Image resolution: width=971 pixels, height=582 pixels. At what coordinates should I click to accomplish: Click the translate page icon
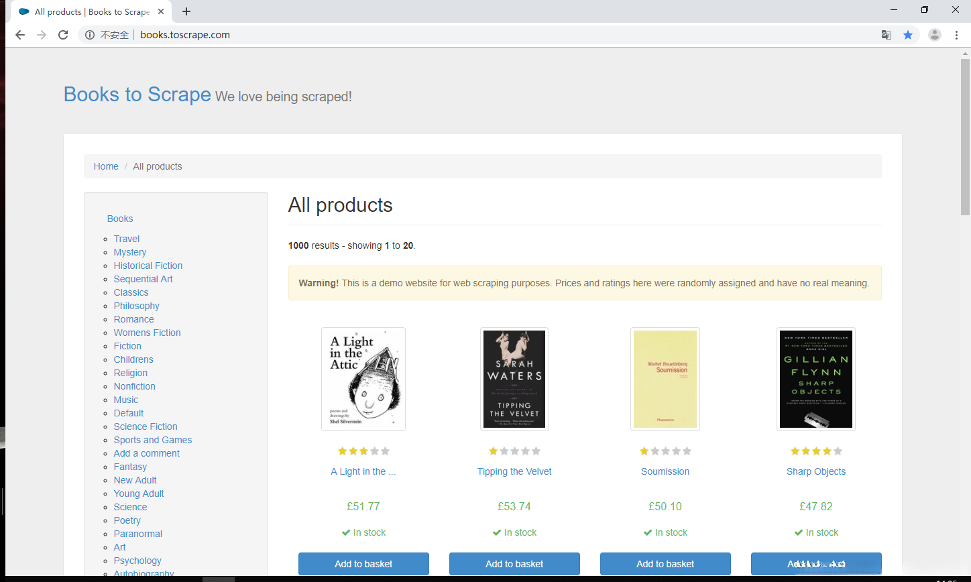pyautogui.click(x=887, y=35)
